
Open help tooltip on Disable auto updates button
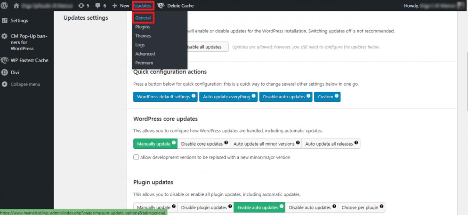pos(308,96)
